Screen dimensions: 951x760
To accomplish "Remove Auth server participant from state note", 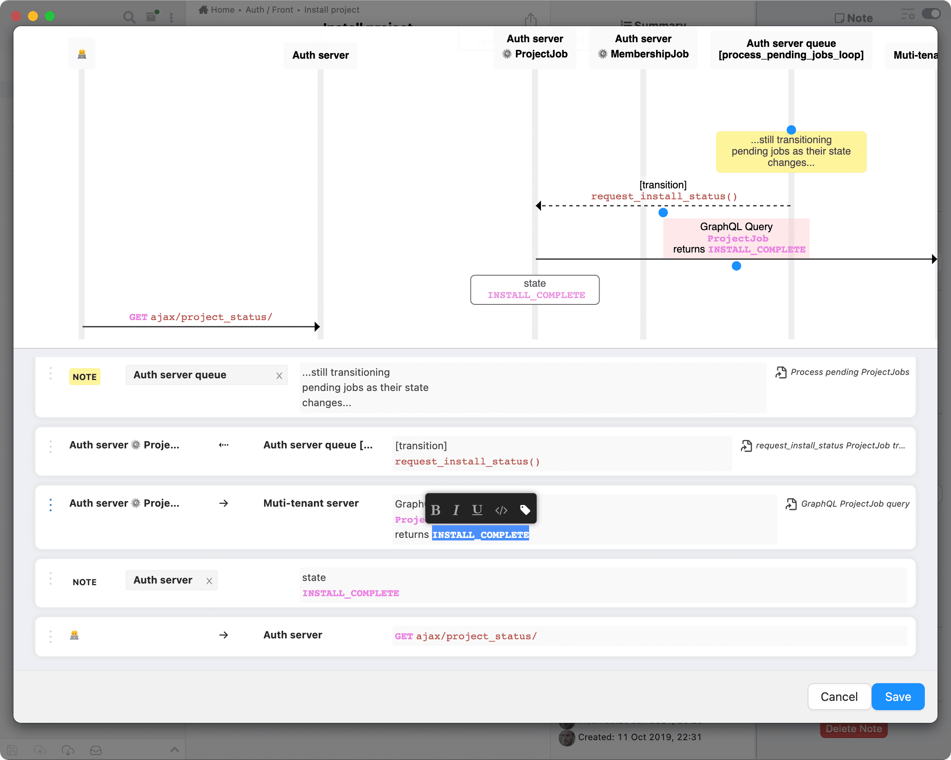I will click(209, 581).
